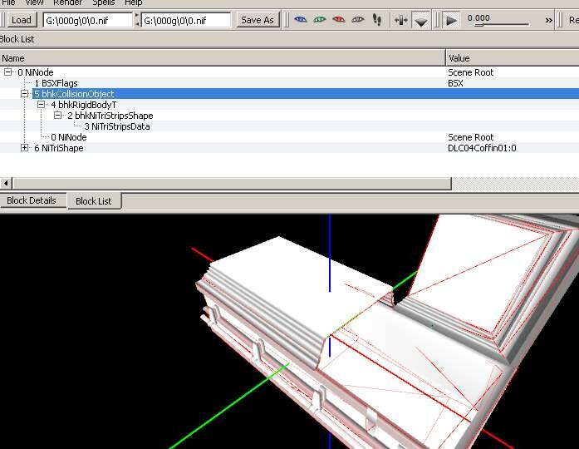Select the top-level 0 NiNode row

coord(289,72)
